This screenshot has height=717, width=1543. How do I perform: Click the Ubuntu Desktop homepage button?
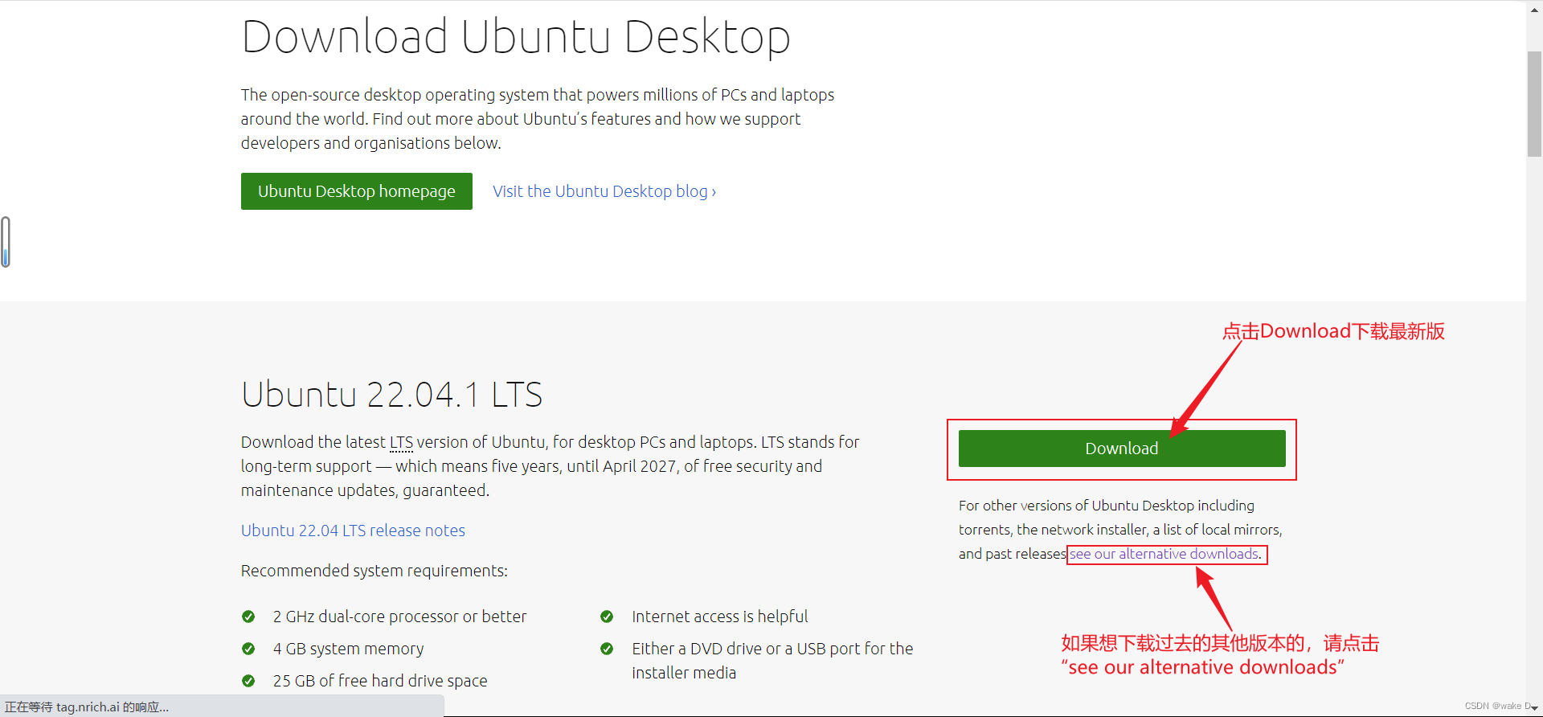(356, 191)
